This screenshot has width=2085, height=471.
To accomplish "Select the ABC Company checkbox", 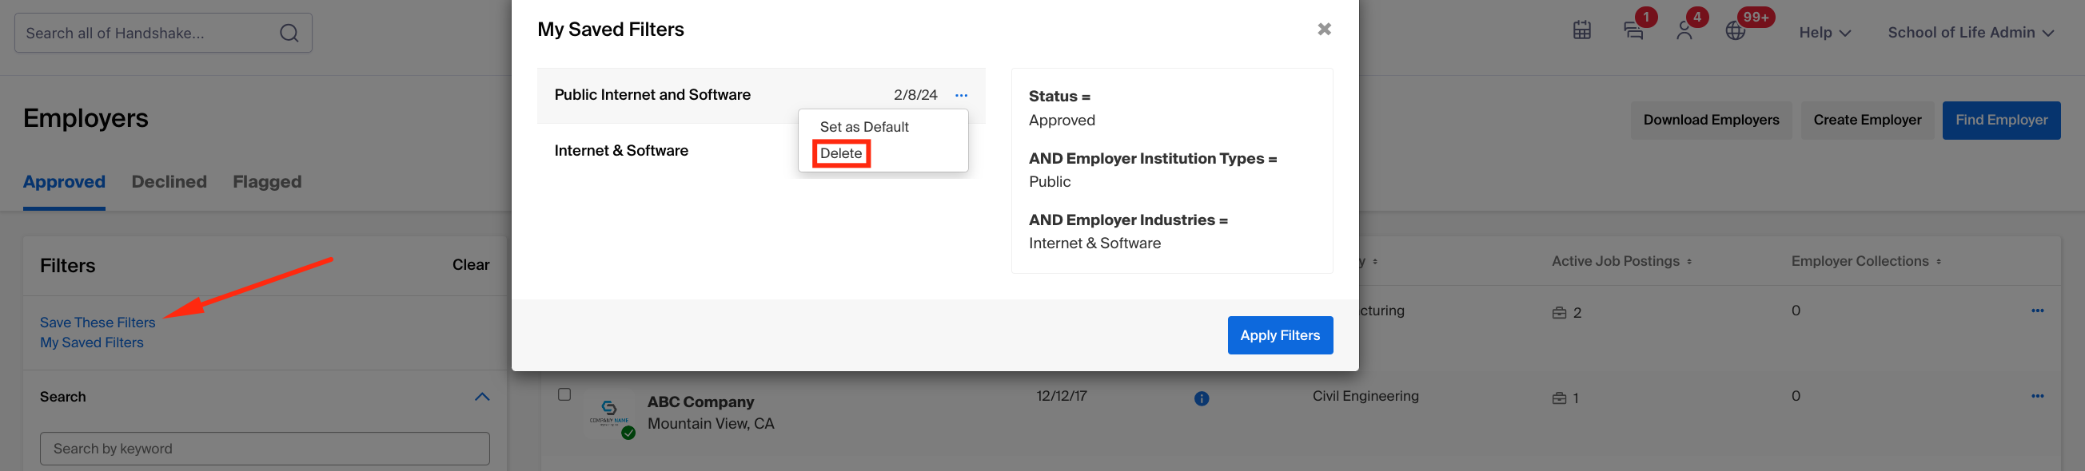I will pyautogui.click(x=564, y=394).
